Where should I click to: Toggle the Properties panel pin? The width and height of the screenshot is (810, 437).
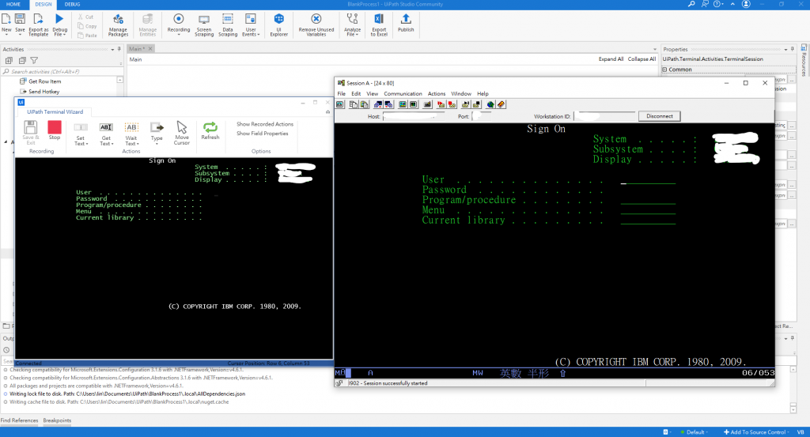tap(793, 49)
